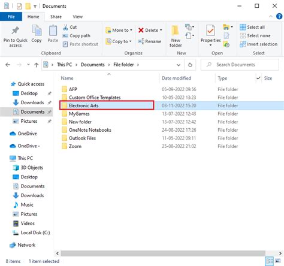Open Music under This PC
284x266 pixels.
click(23, 205)
